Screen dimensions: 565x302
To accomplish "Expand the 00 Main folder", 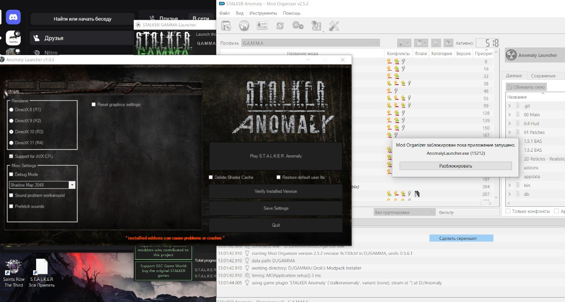I will (x=510, y=115).
